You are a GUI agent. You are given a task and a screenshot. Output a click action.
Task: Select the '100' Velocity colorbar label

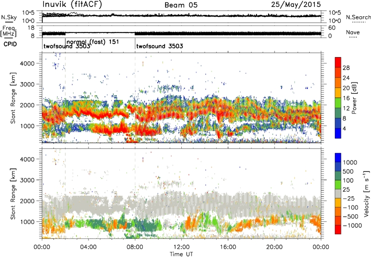coord(349,180)
